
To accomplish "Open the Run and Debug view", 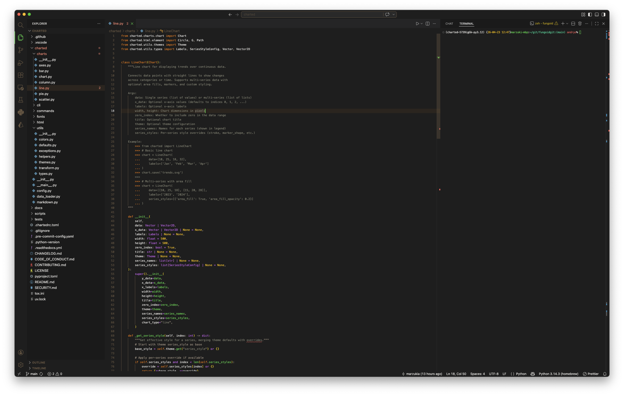I will [20, 62].
